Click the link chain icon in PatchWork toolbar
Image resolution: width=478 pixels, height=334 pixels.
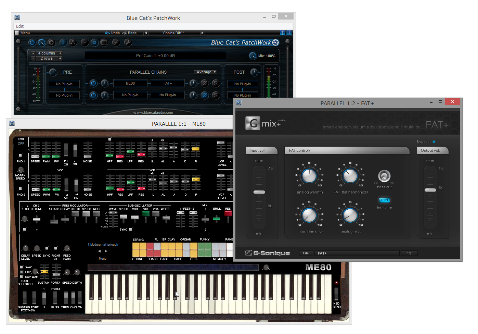(116, 42)
